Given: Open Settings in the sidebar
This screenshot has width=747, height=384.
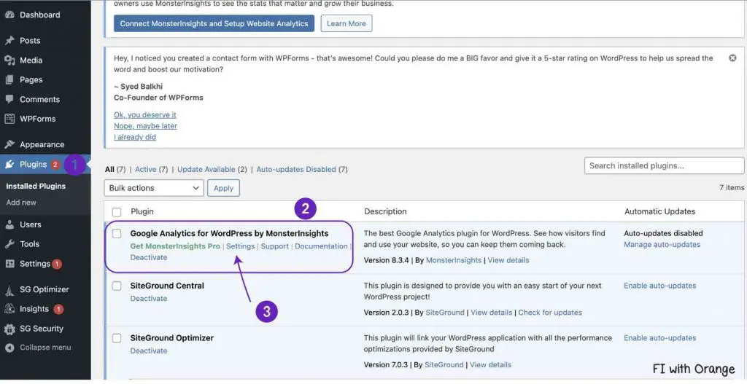Looking at the screenshot, I should 35,264.
